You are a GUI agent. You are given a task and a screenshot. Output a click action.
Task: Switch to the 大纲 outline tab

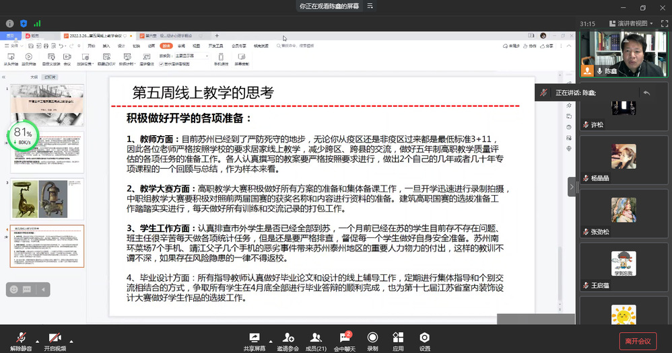pos(34,77)
